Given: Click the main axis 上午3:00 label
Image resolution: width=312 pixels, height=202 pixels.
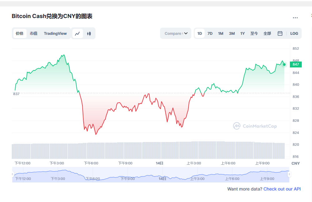Looking at the screenshot, I should (194, 163).
